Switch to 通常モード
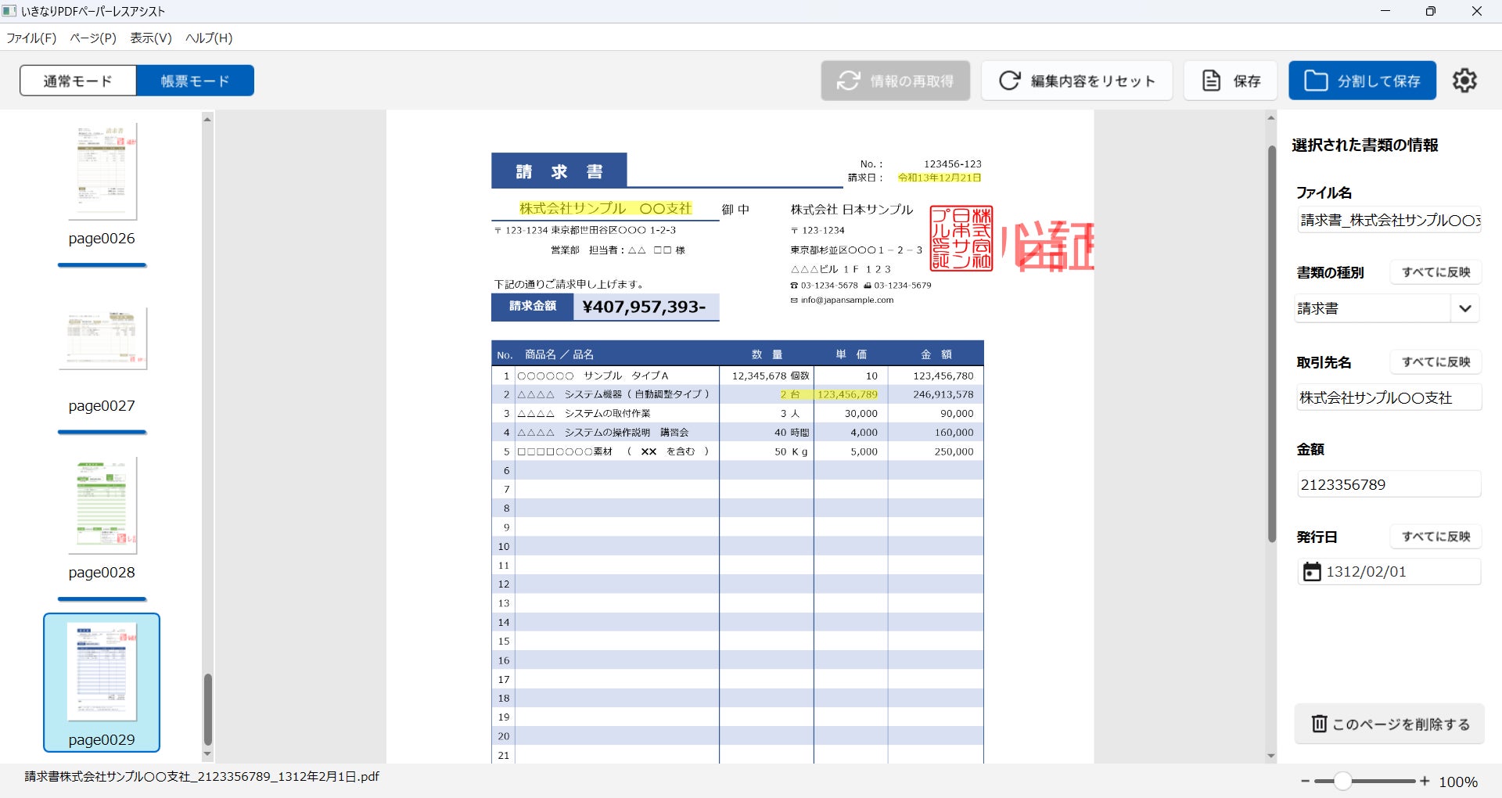1502x798 pixels. 78,81
